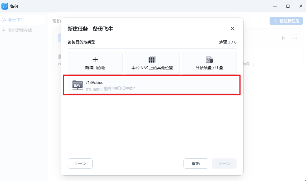Open the 备份飞牛 sidebar tab
Viewport: 306px width, 181px height.
pyautogui.click(x=23, y=20)
